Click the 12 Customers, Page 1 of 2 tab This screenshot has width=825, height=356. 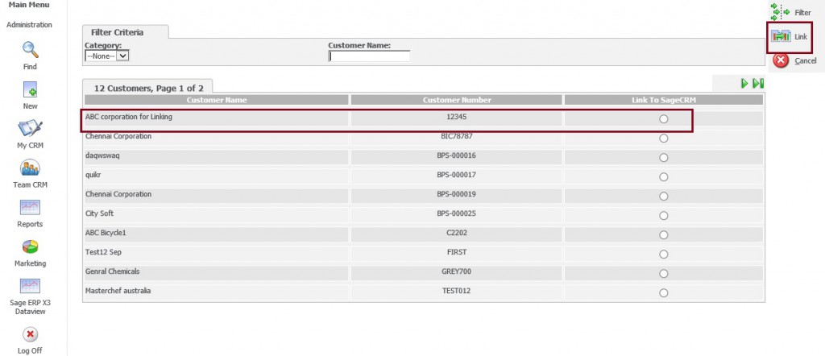point(148,88)
